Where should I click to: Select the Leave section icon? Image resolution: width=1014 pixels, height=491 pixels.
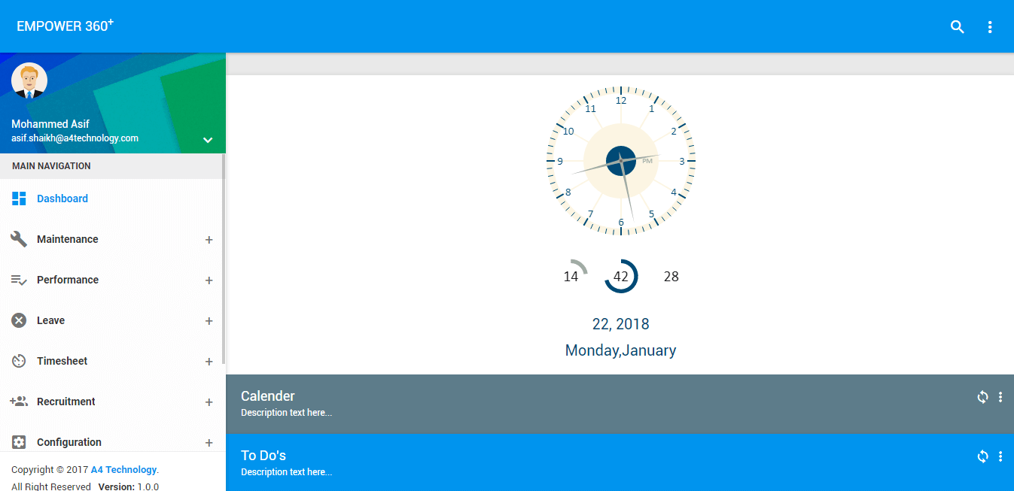pyautogui.click(x=18, y=320)
